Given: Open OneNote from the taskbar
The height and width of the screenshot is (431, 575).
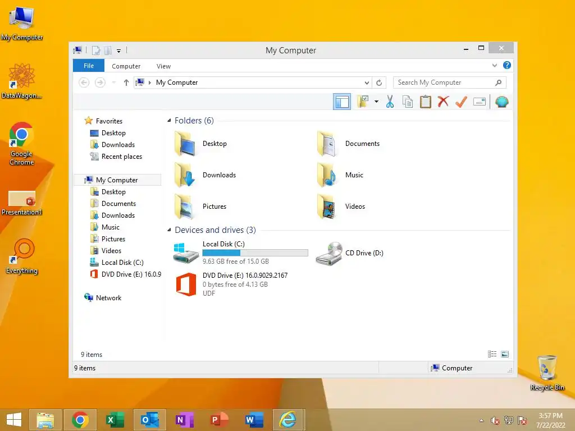Looking at the screenshot, I should pyautogui.click(x=184, y=420).
